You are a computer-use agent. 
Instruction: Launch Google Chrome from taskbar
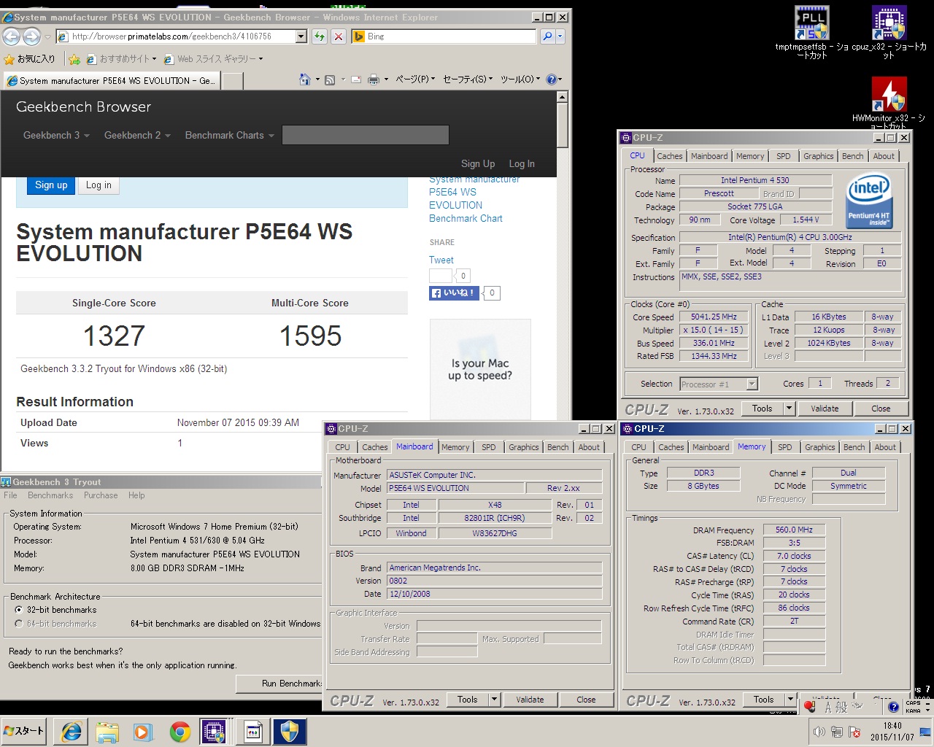click(180, 732)
